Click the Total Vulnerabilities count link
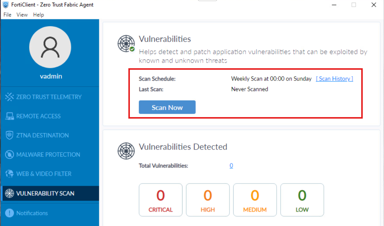This screenshot has height=226, width=384. coord(231,166)
